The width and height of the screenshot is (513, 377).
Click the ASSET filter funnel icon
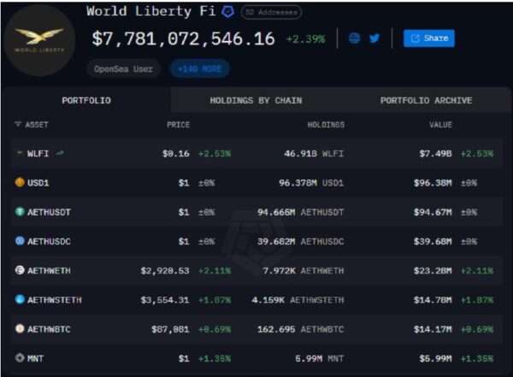click(x=18, y=124)
